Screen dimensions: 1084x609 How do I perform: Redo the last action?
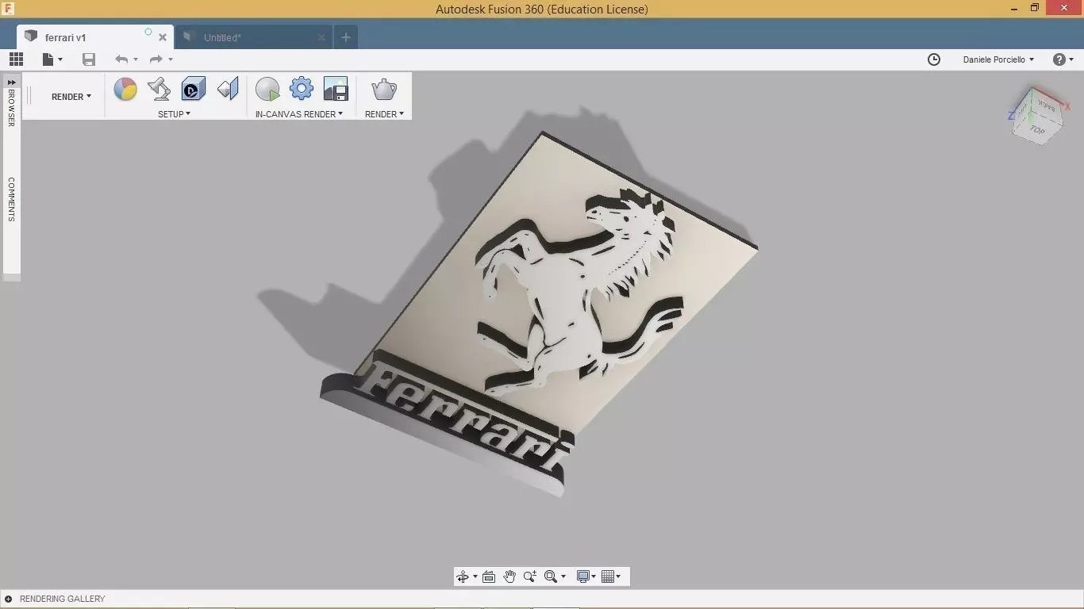(x=156, y=59)
